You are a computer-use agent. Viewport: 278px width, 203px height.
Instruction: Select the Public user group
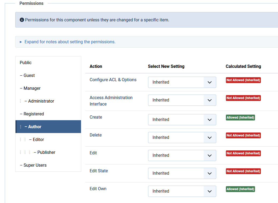click(26, 63)
